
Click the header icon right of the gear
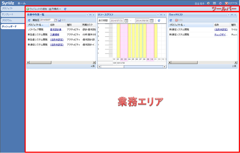pos(214,3)
